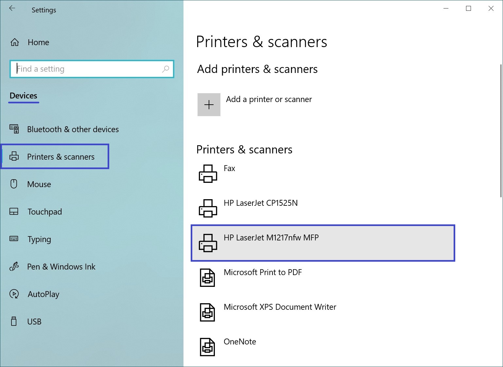Click the Microsoft Print to PDF icon
The height and width of the screenshot is (367, 503).
[x=207, y=278]
